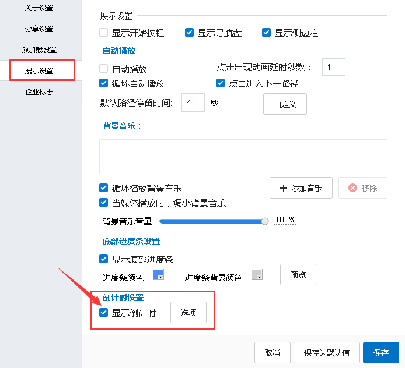The height and width of the screenshot is (368, 405).
Task: Select 企业标志 in the sidebar
Action: (x=39, y=92)
